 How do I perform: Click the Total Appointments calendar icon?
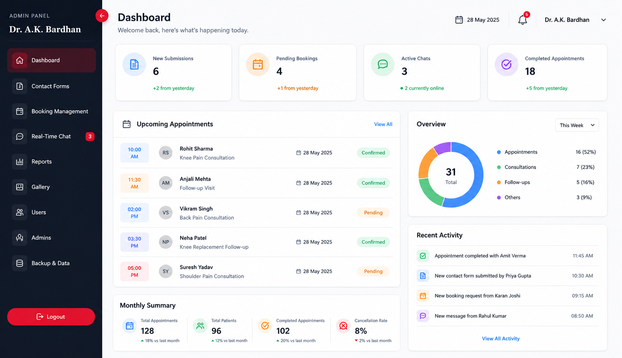130,326
